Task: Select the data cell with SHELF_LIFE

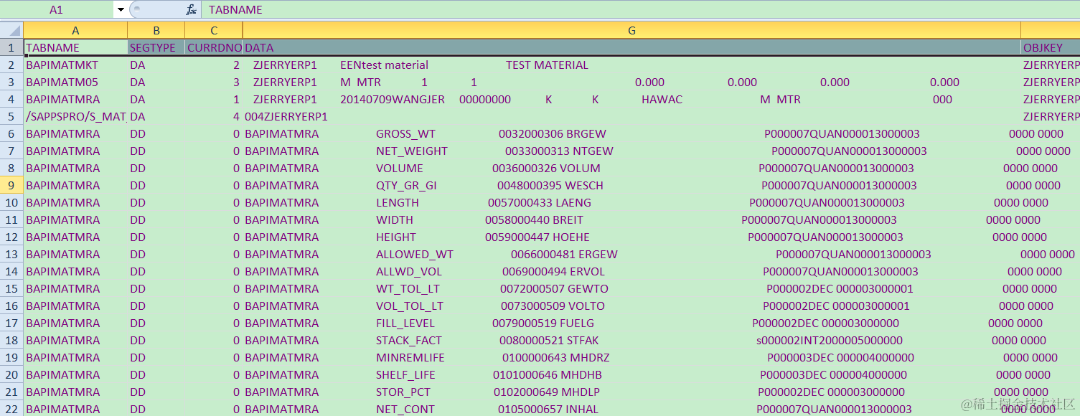Action: click(x=631, y=374)
